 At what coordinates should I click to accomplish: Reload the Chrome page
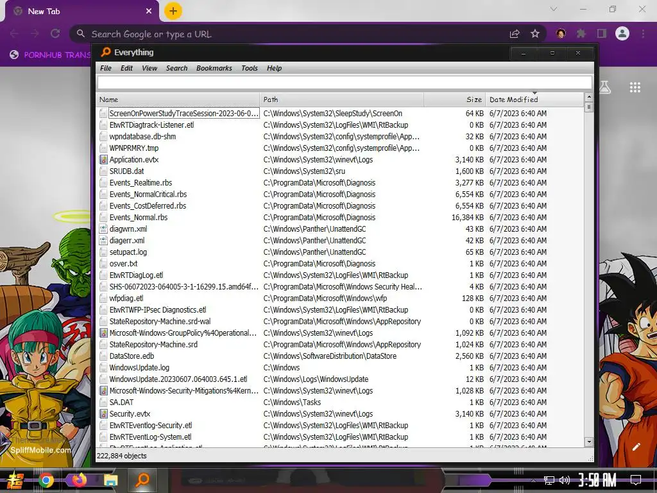pyautogui.click(x=55, y=33)
